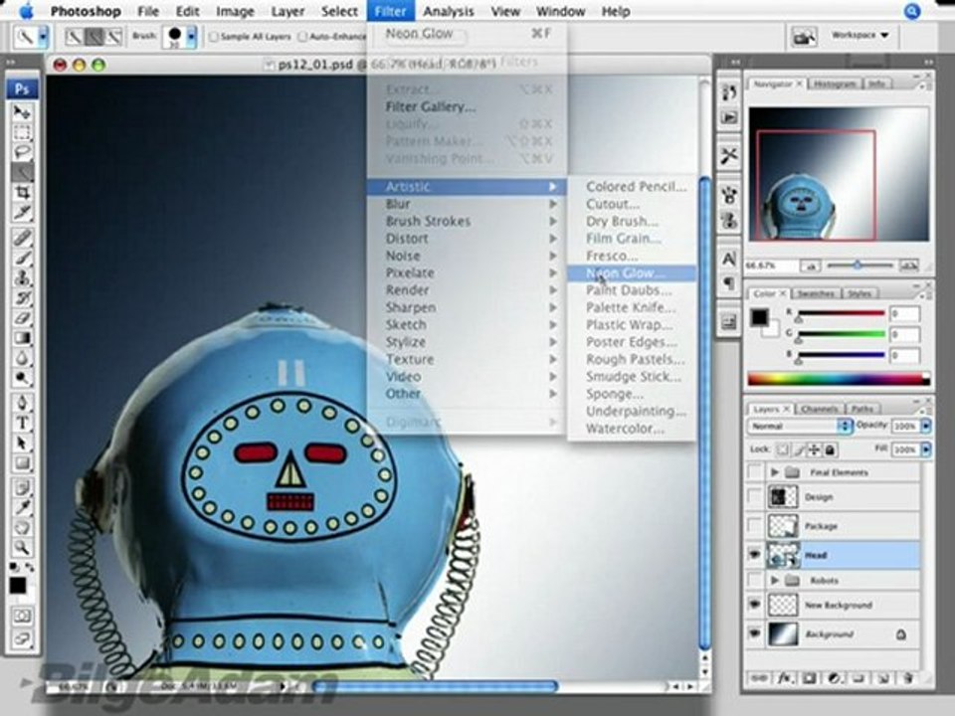Select the Clone Stamp tool
The width and height of the screenshot is (955, 716).
(x=22, y=278)
